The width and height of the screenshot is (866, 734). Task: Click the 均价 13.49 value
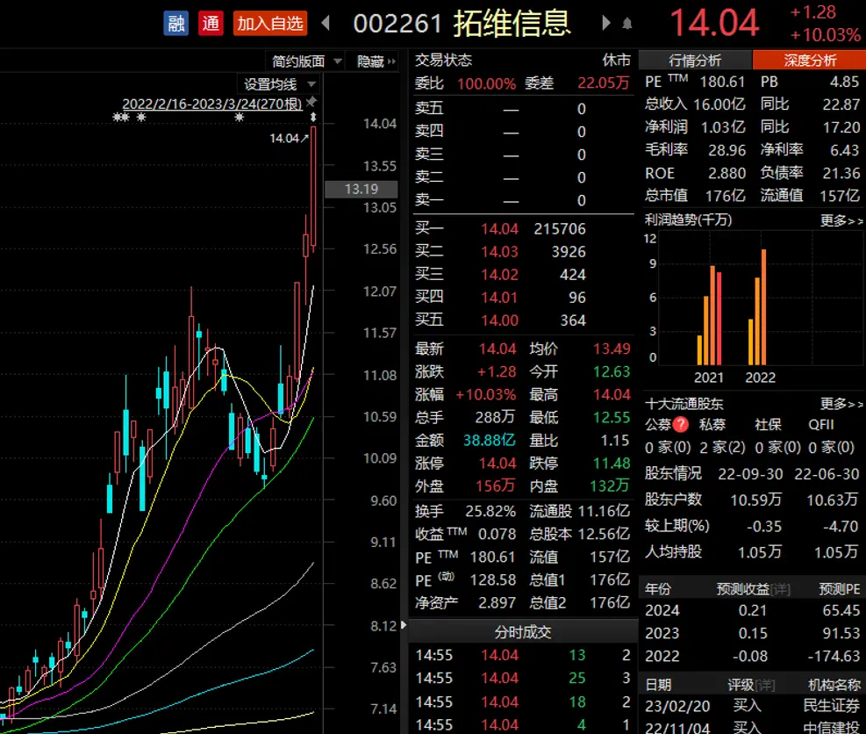(x=612, y=349)
